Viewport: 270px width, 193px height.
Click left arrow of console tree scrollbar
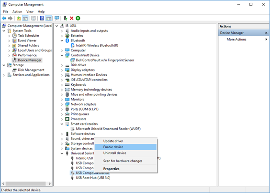click(x=3, y=183)
